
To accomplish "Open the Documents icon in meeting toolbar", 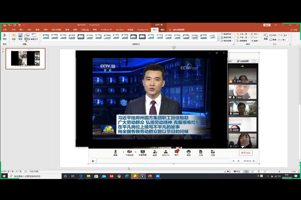I will point(201,152).
